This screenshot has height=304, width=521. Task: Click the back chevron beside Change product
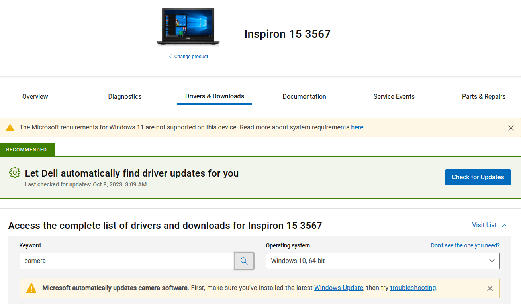click(x=170, y=56)
